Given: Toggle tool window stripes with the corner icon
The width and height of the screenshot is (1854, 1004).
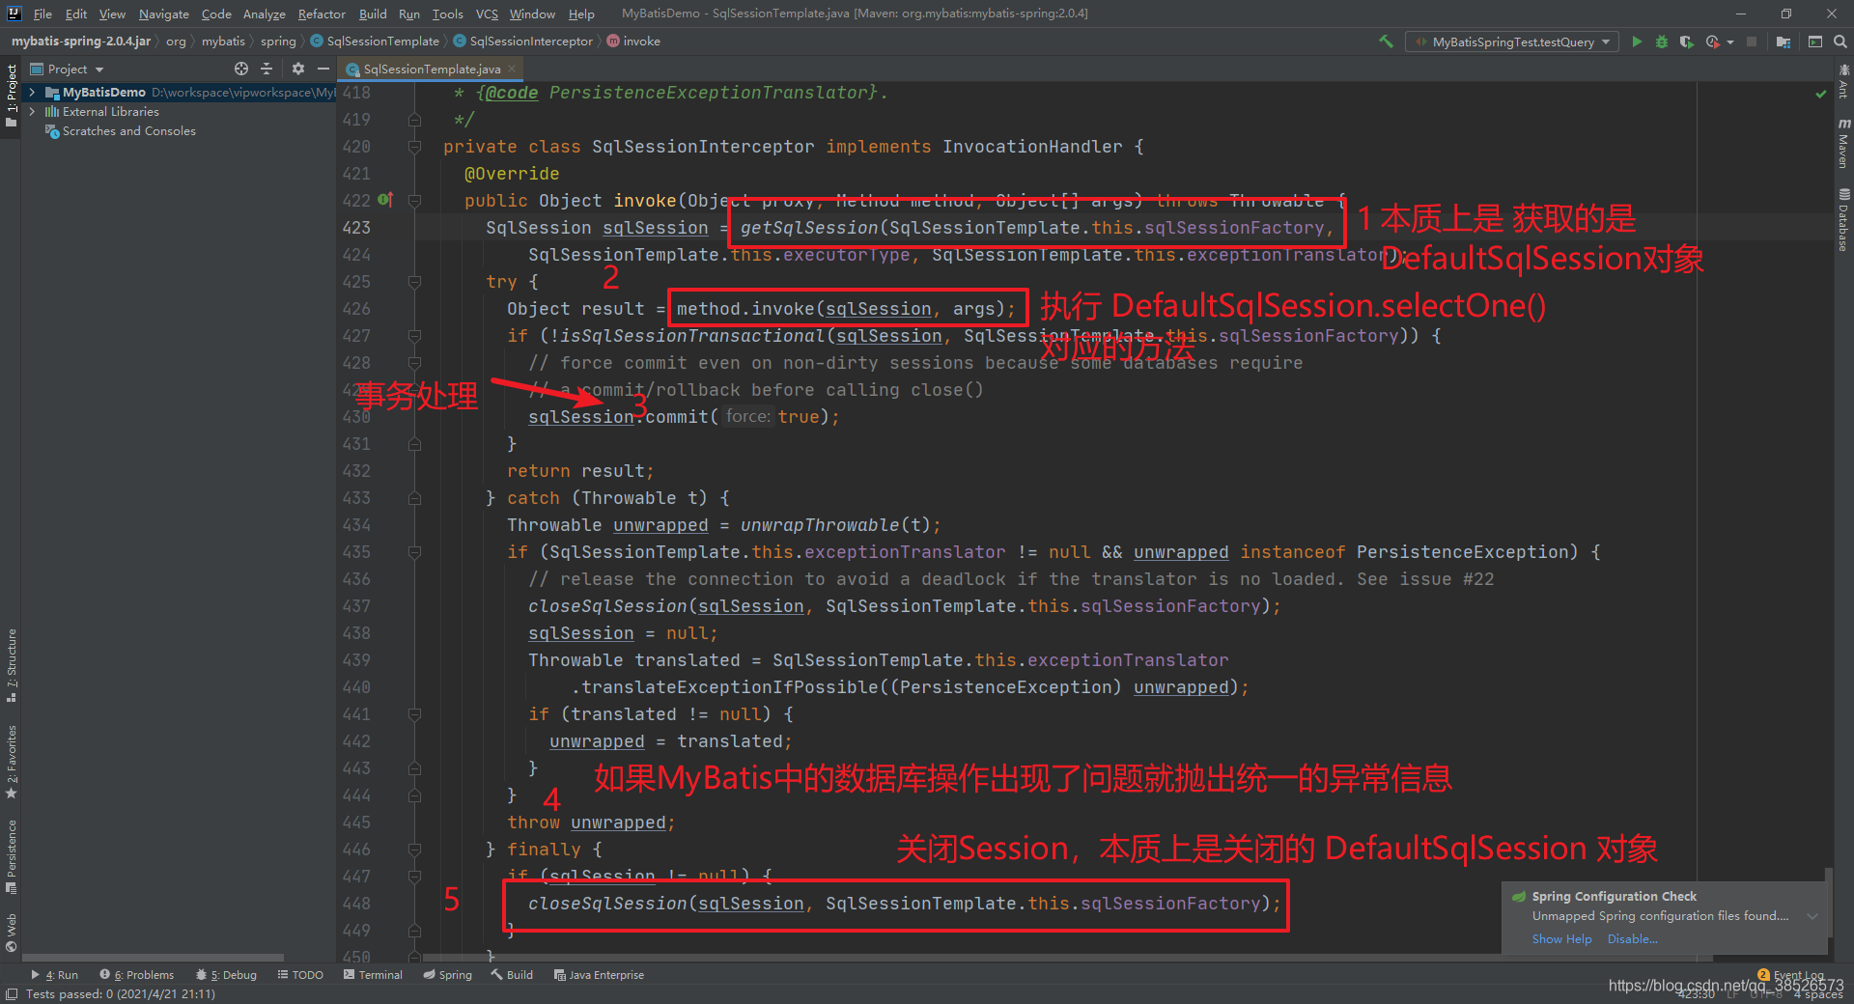Looking at the screenshot, I should pos(12,994).
